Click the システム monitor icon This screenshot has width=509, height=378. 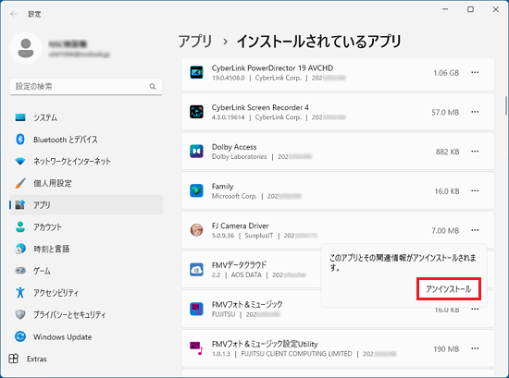pyautogui.click(x=20, y=117)
